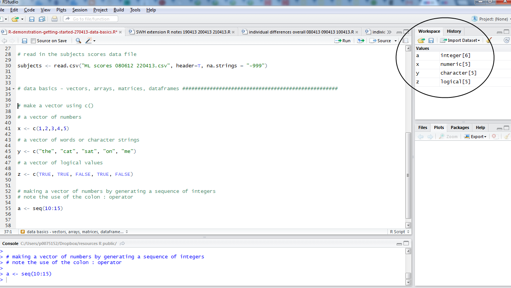Re-run previous code region icon
511x288 pixels.
360,41
